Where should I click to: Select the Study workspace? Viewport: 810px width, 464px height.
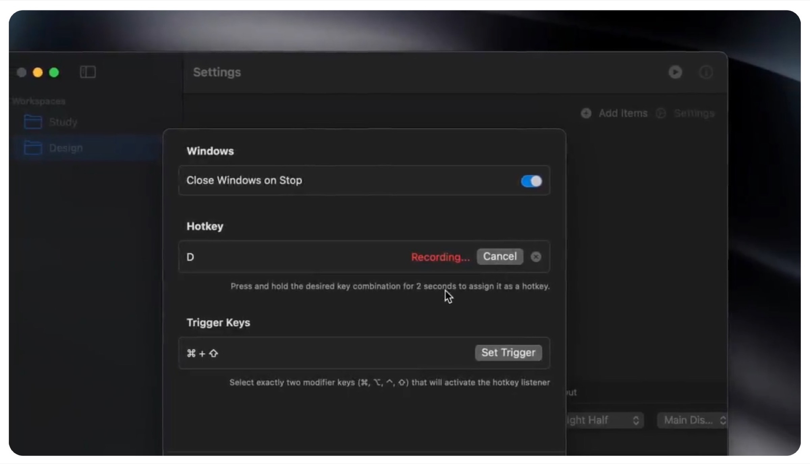tap(63, 122)
